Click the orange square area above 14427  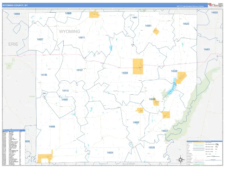coord(166,115)
